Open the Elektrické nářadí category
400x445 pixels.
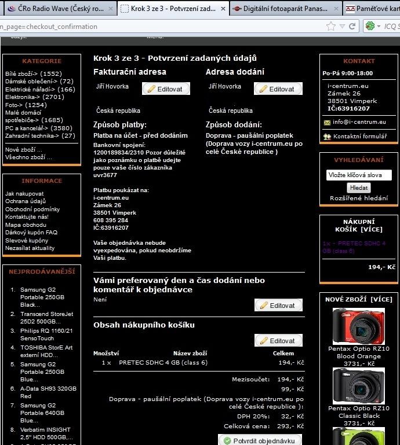(x=40, y=89)
